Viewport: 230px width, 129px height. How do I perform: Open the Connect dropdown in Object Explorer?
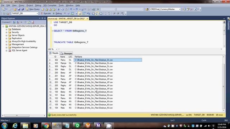click(x=6, y=22)
